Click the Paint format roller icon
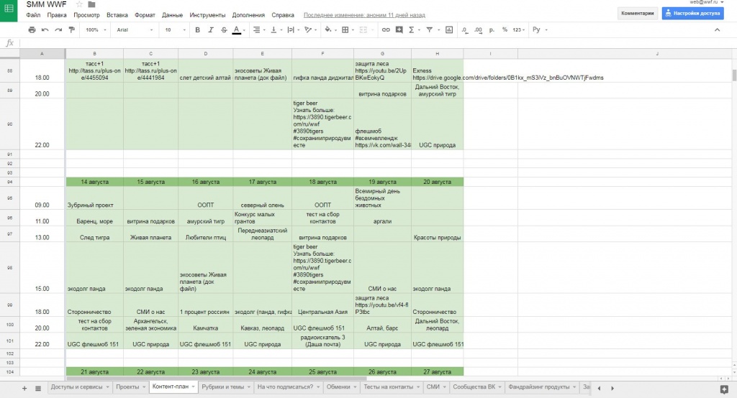Image resolution: width=737 pixels, height=398 pixels. 71,30
